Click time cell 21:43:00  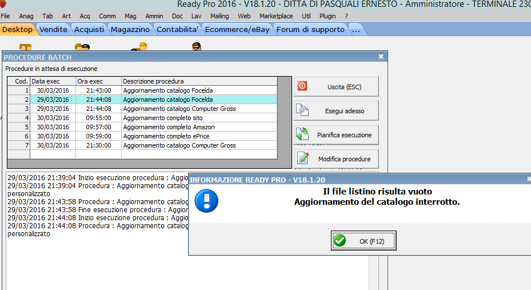[98, 90]
